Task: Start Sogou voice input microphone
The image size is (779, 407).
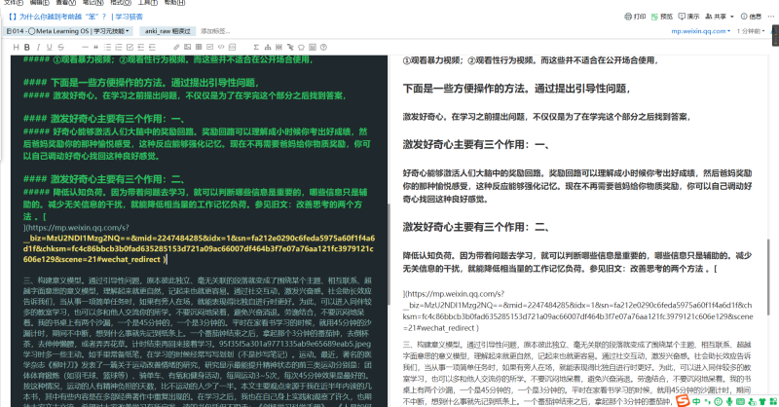Action: [x=729, y=401]
